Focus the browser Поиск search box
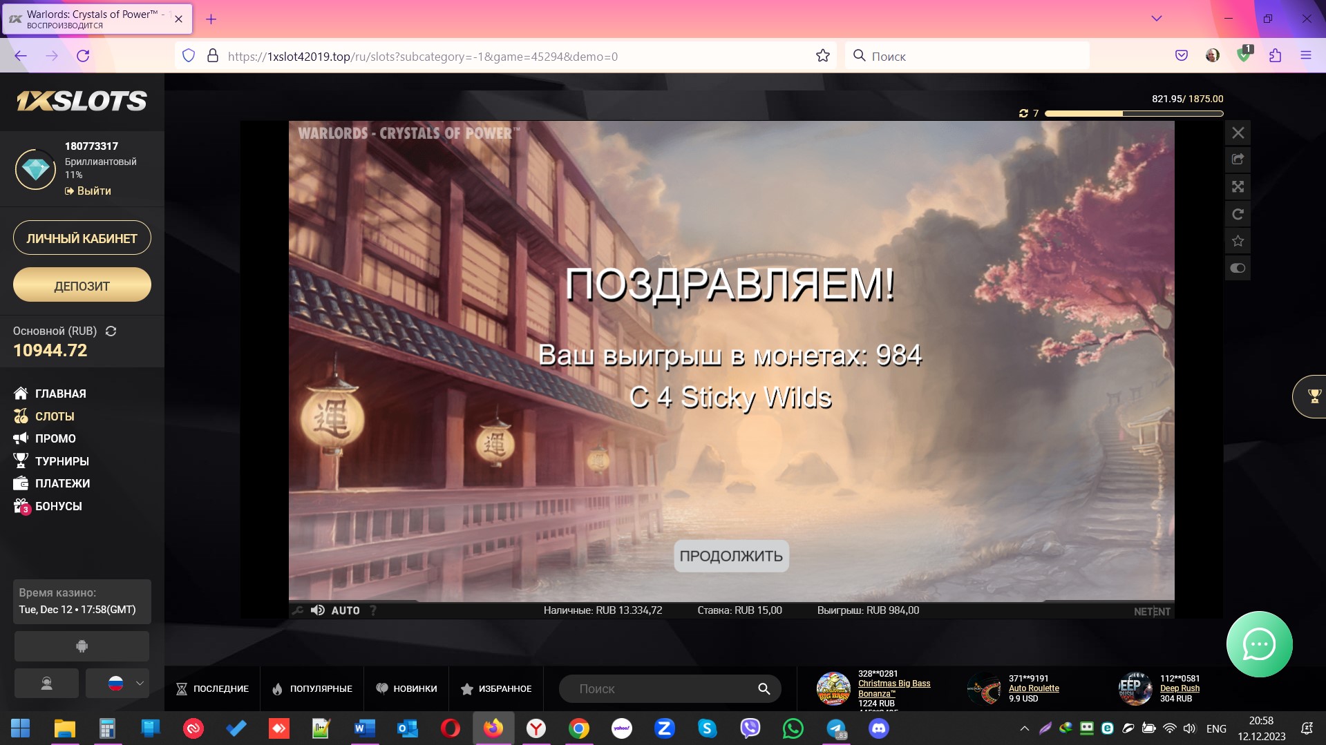The width and height of the screenshot is (1326, 745). (967, 56)
